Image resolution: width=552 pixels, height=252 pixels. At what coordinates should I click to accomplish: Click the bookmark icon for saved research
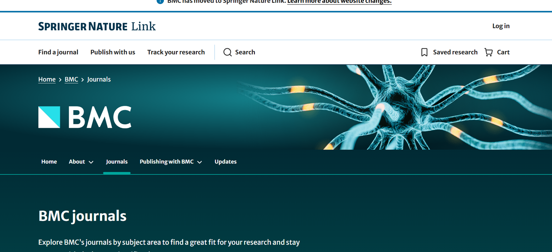[x=424, y=52]
